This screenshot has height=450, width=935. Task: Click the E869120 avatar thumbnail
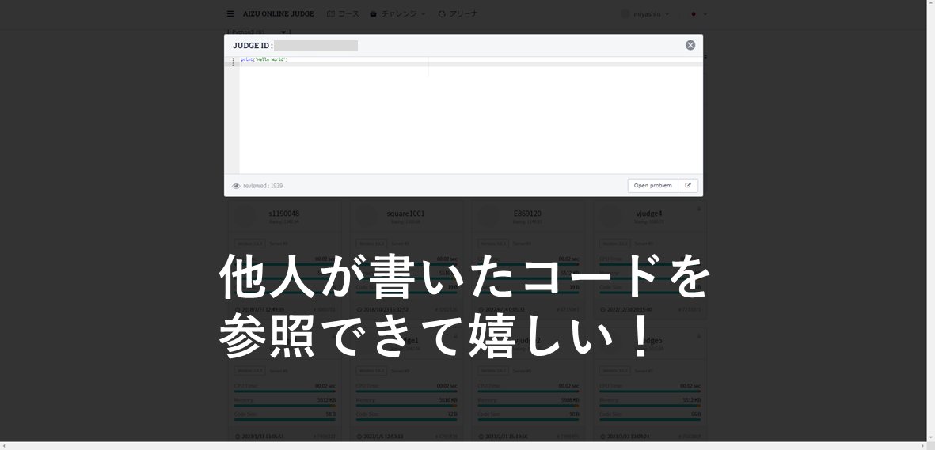pos(489,217)
